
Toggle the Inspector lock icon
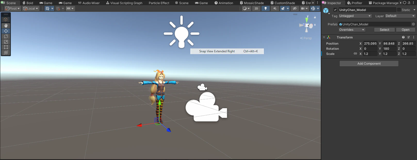pyautogui.click(x=409, y=3)
